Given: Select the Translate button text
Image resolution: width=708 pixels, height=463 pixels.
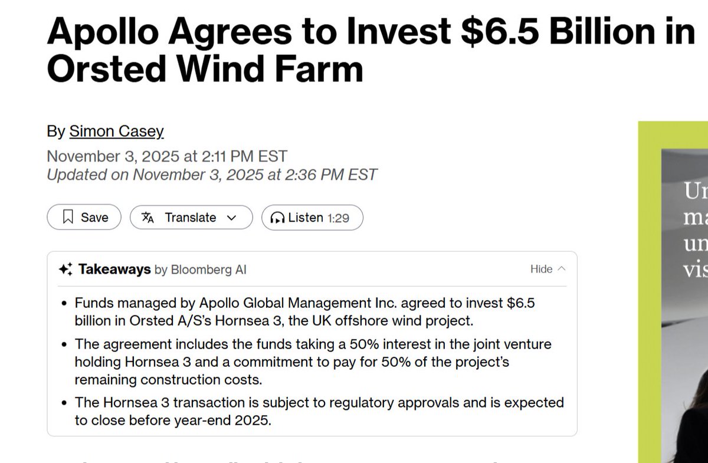Looking at the screenshot, I should tap(191, 218).
